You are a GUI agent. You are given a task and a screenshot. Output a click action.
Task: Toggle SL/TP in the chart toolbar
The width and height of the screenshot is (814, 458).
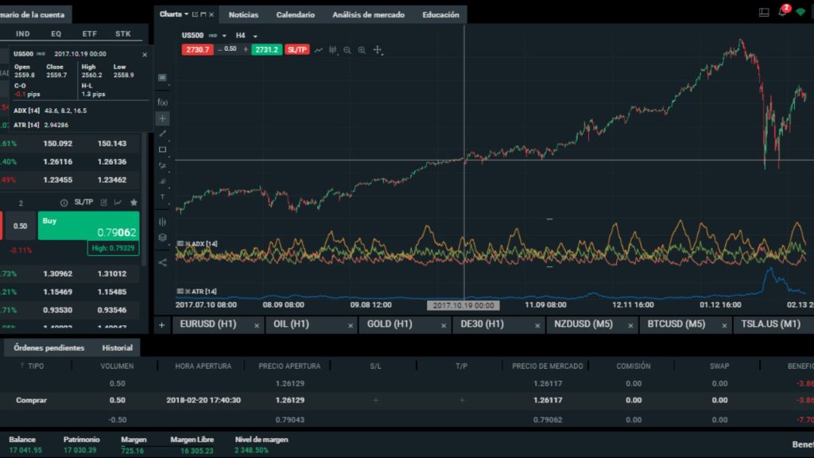tap(297, 50)
